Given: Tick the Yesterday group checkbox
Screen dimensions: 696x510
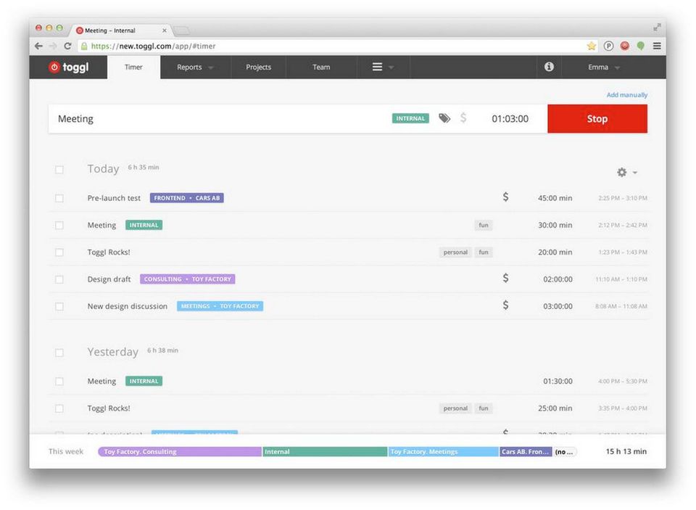Looking at the screenshot, I should click(59, 353).
